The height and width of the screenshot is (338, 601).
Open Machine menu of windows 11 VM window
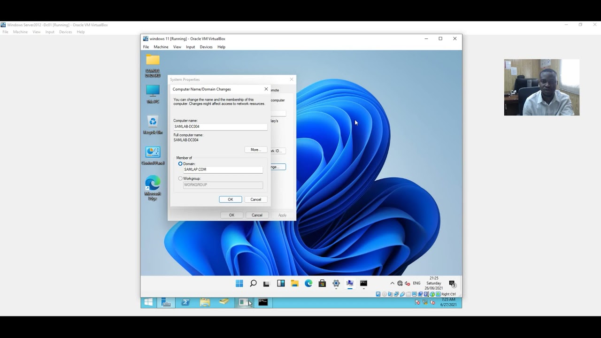pyautogui.click(x=161, y=47)
